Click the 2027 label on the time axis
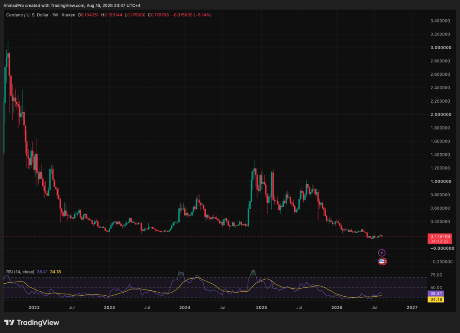Image resolution: width=460 pixels, height=333 pixels. (412, 307)
